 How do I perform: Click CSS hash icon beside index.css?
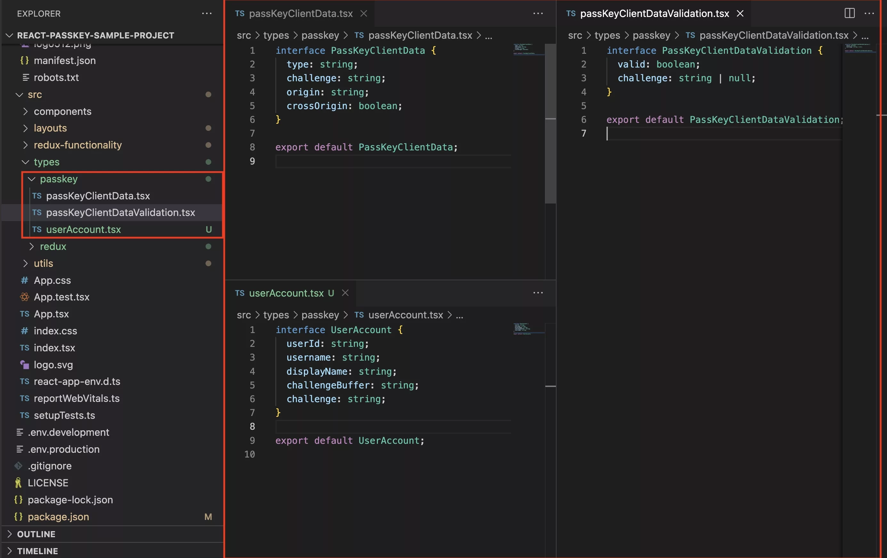point(24,331)
